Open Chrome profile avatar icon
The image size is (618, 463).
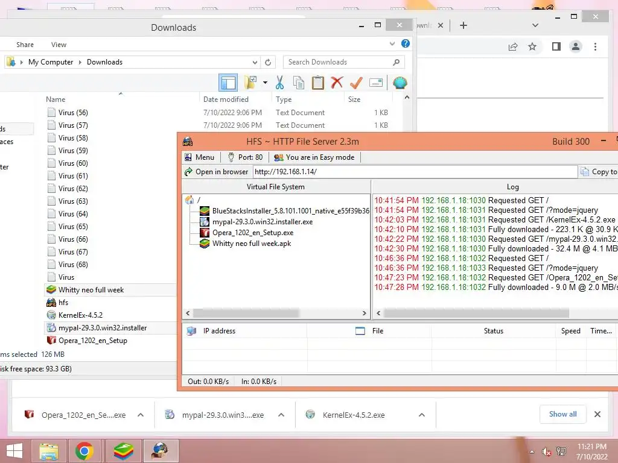[x=575, y=47]
